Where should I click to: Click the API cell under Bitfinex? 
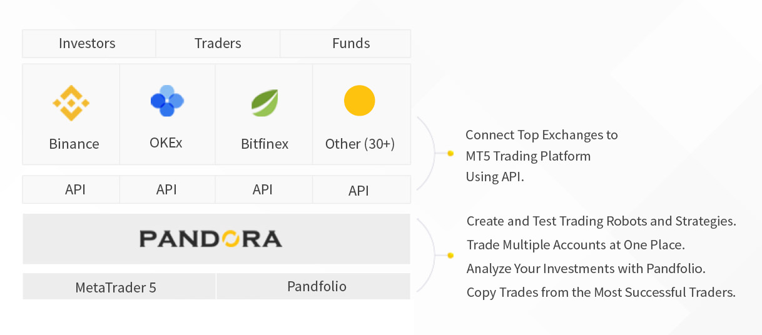click(x=263, y=189)
